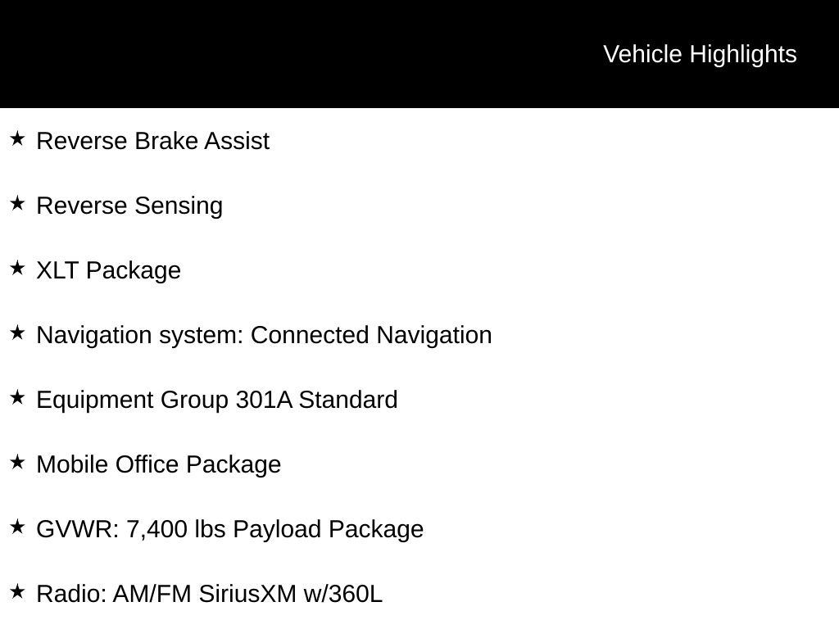Select the star bullet next to Reverse Sensing
This screenshot has width=839, height=629.
[x=17, y=204]
